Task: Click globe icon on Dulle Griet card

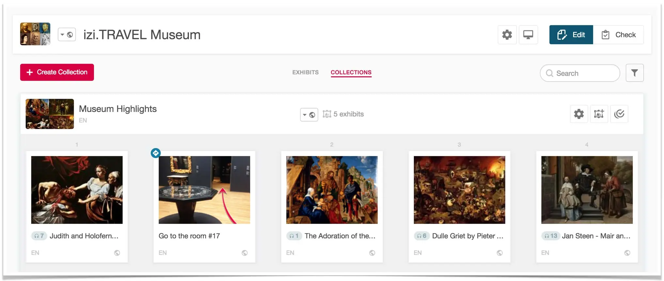Action: (x=499, y=253)
